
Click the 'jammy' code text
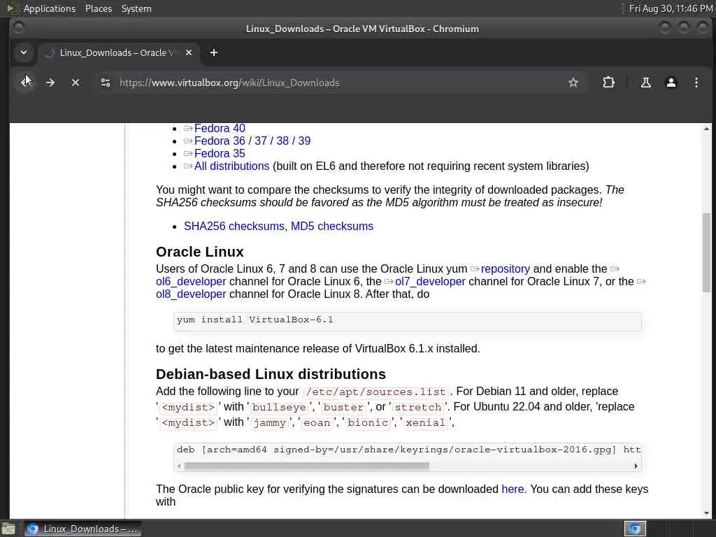click(269, 423)
